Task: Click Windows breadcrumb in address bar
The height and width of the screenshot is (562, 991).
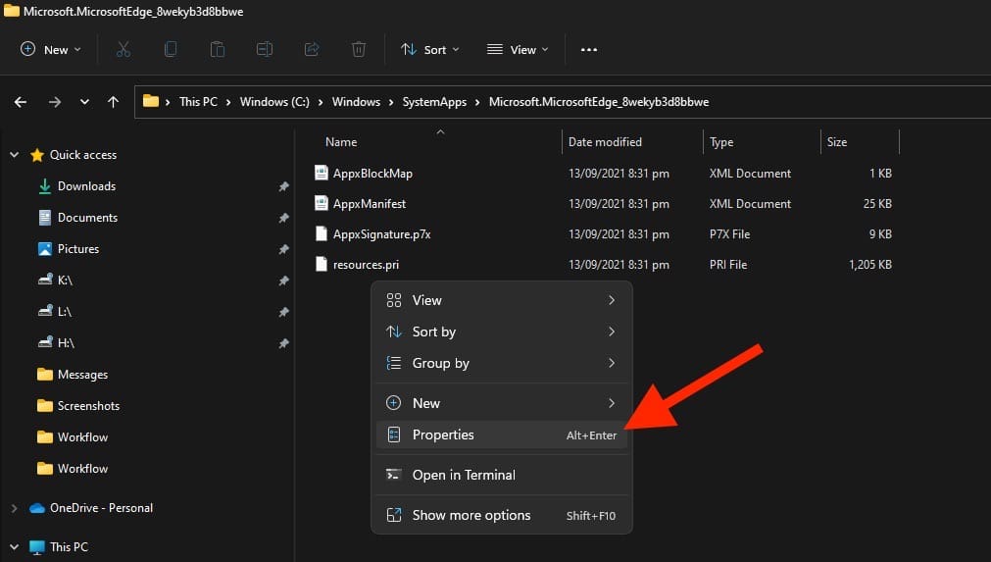Action: point(356,102)
